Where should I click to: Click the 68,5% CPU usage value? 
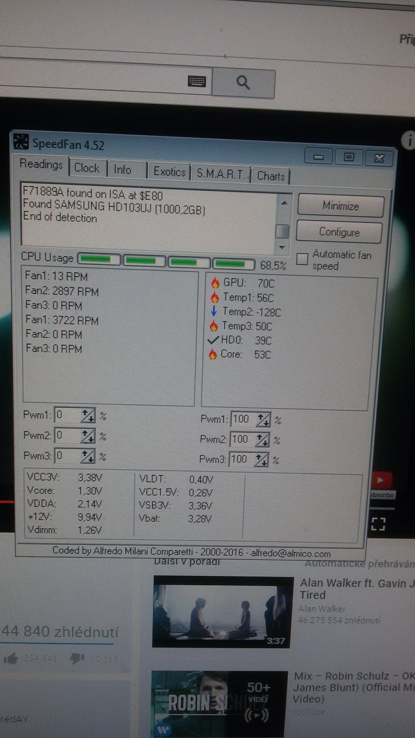[x=273, y=266]
